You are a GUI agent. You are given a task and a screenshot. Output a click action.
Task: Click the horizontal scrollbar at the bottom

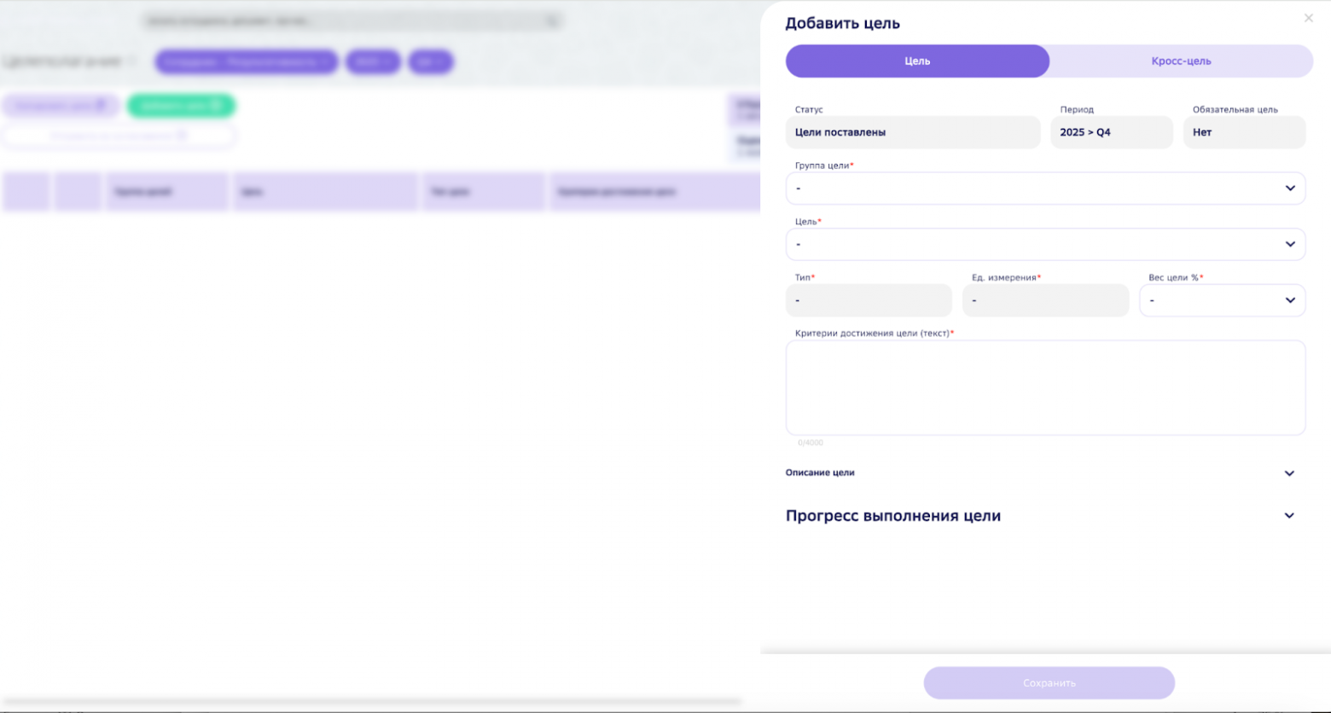click(x=372, y=702)
